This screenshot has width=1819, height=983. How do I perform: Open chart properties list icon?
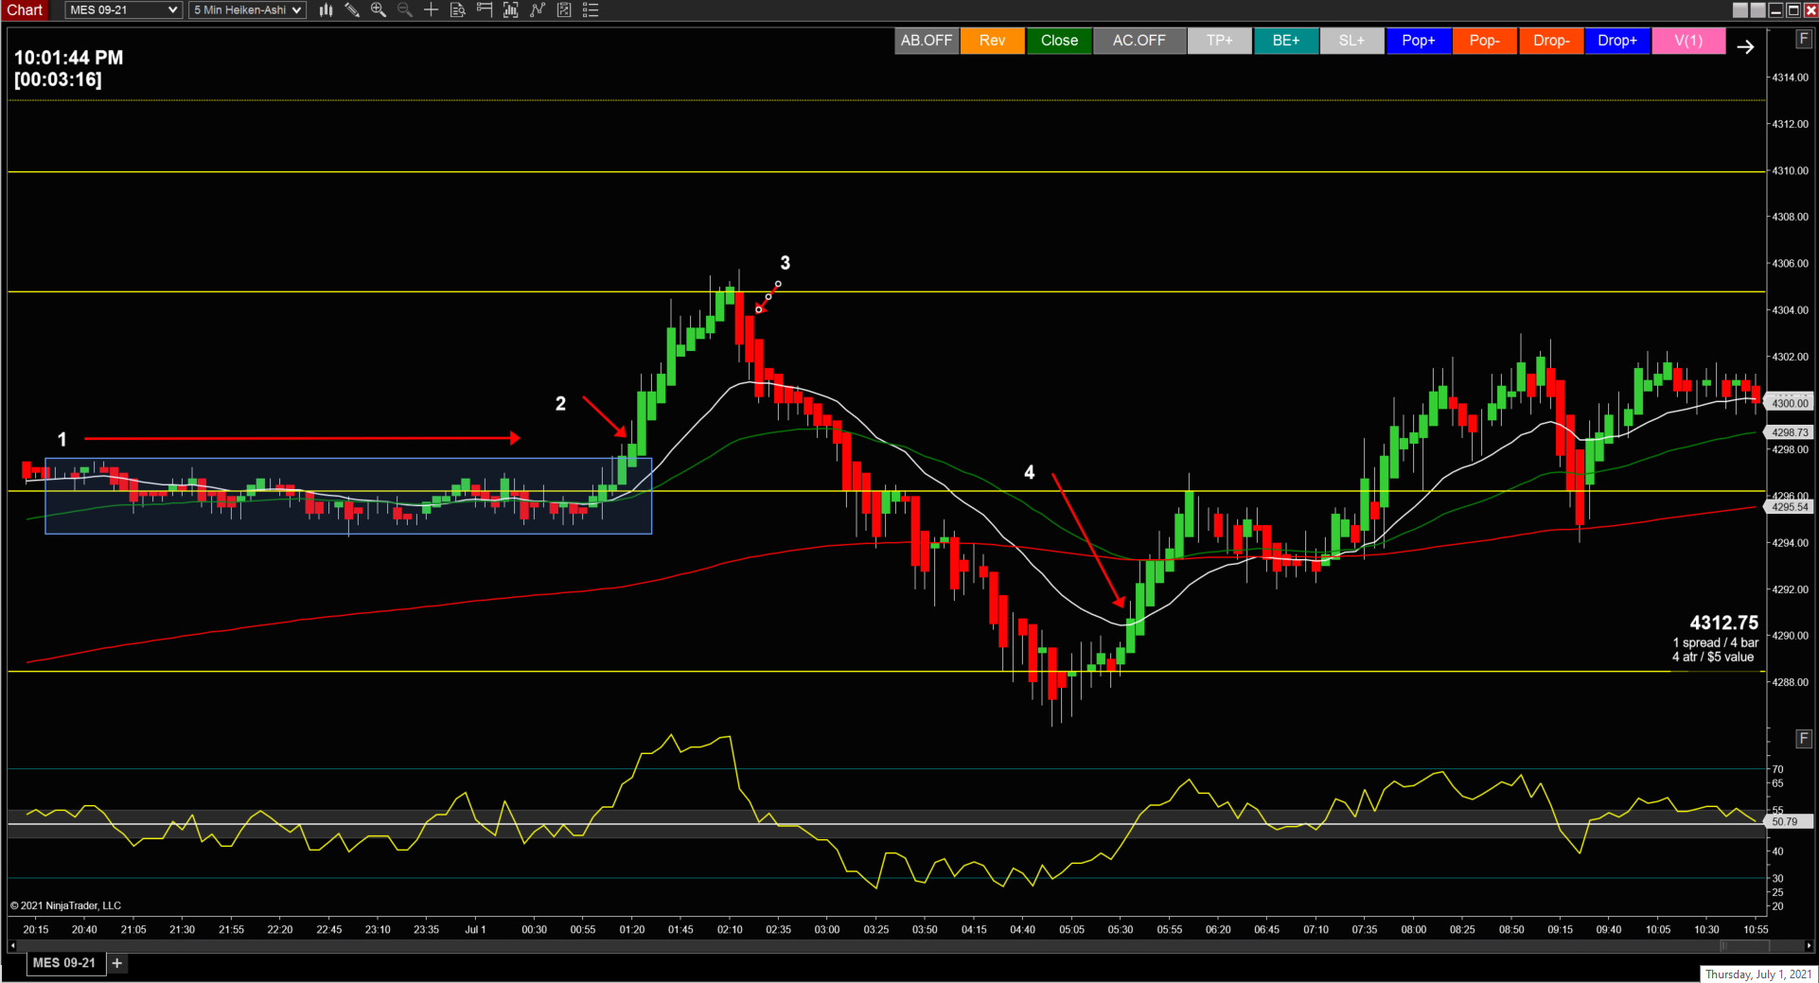(591, 9)
